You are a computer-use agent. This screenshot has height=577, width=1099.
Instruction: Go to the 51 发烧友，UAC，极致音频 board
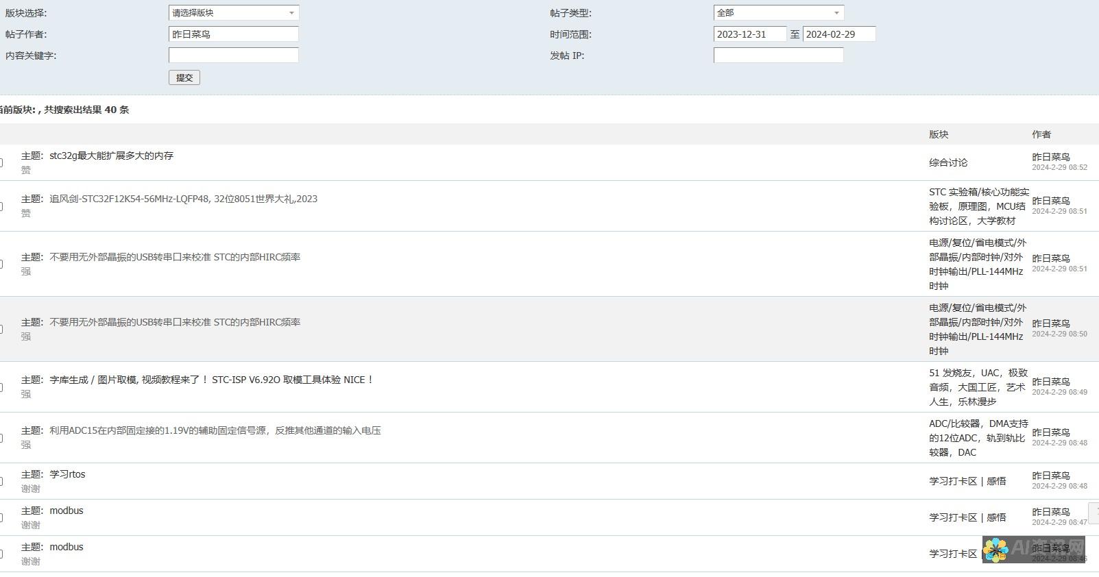pos(978,387)
